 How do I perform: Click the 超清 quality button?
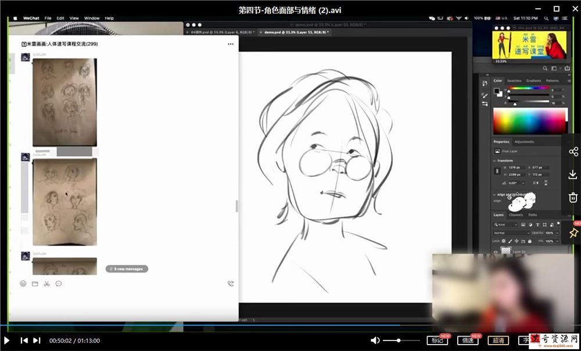pyautogui.click(x=498, y=341)
